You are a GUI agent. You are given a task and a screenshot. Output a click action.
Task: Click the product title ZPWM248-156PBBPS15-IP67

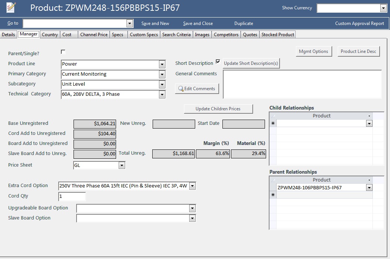[x=122, y=8]
